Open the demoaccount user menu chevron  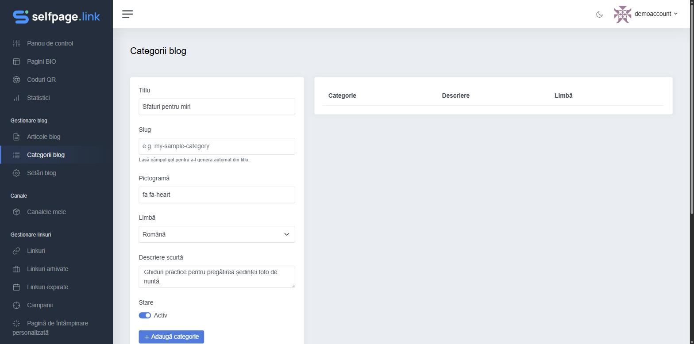click(675, 14)
